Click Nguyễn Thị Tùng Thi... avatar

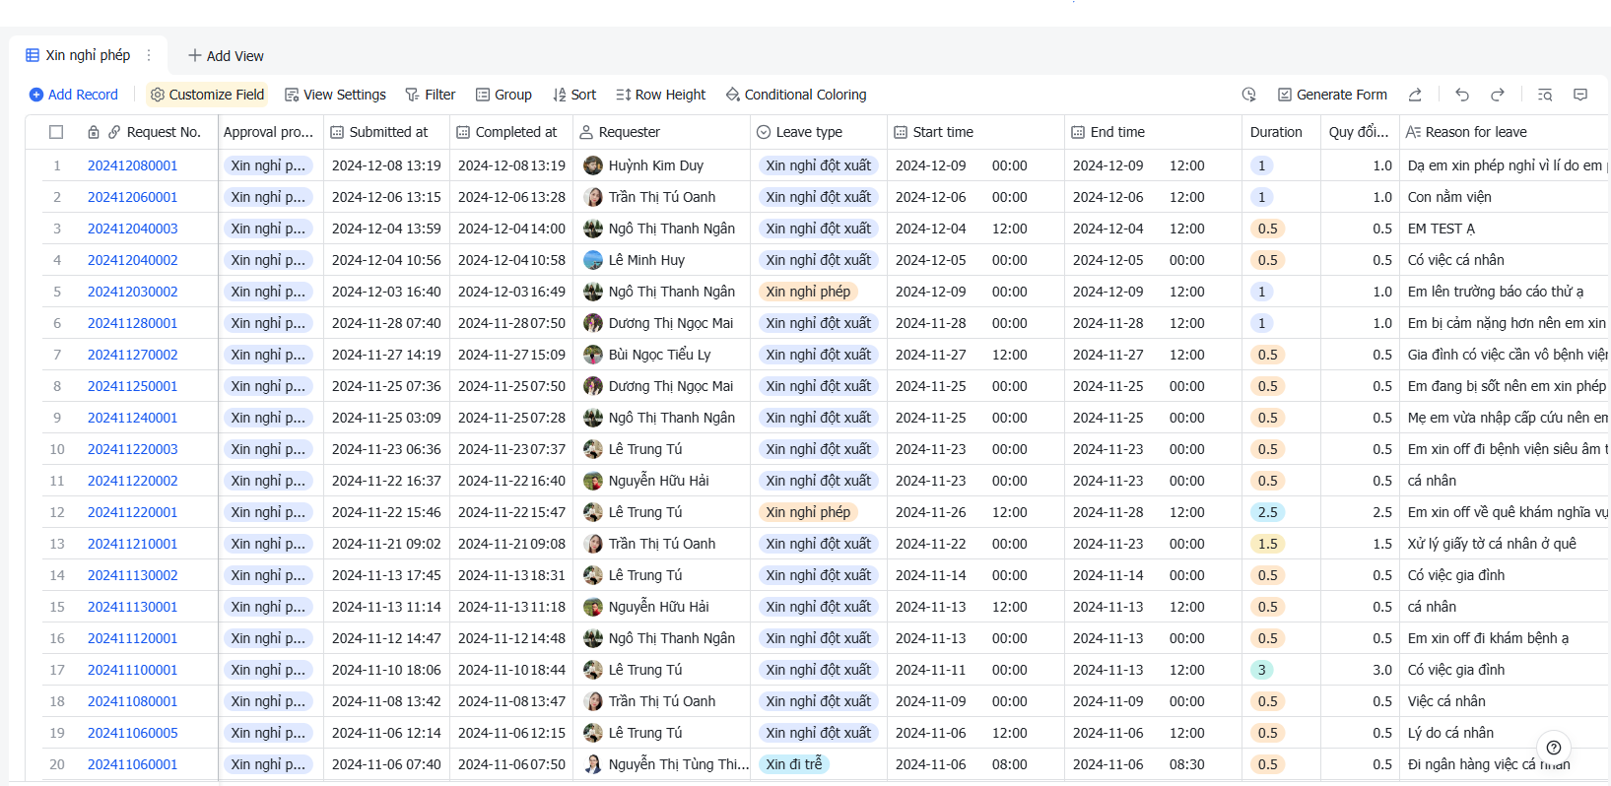[x=593, y=764]
